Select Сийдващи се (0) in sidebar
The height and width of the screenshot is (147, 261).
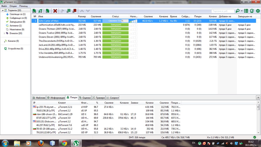pos(18,18)
